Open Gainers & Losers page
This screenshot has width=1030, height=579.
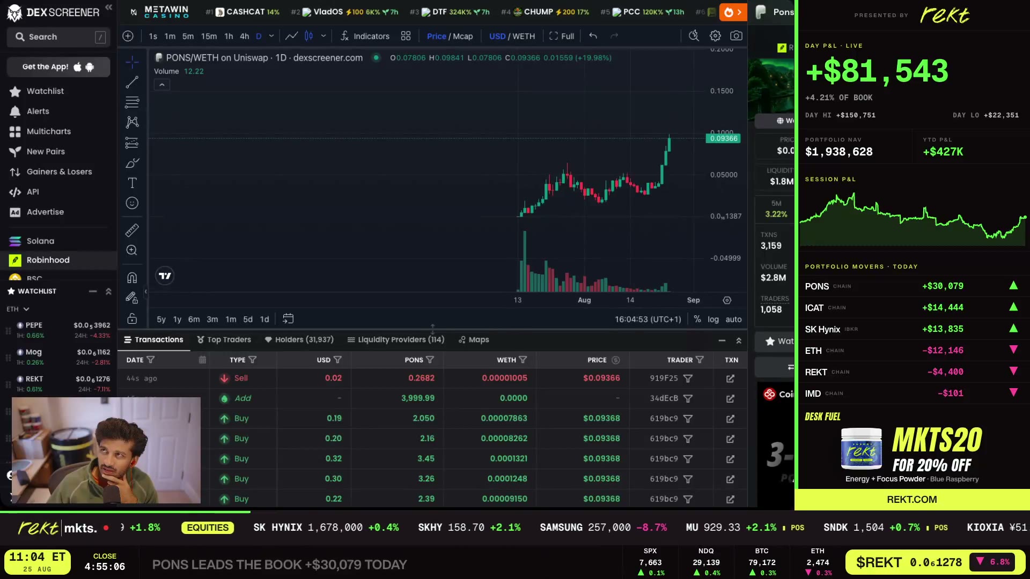click(59, 172)
